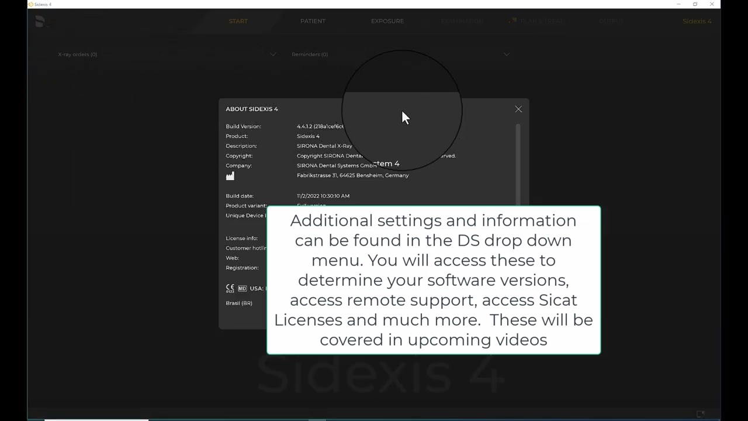748x421 pixels.
Task: Switch to the START tab
Action: tap(238, 21)
